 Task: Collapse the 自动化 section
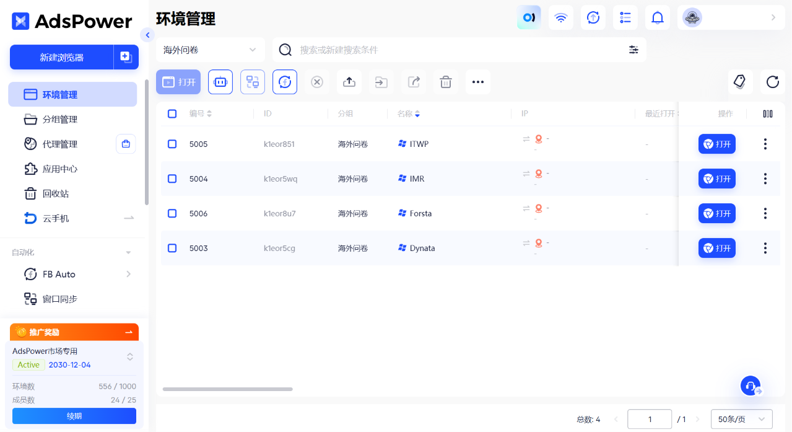tap(129, 252)
